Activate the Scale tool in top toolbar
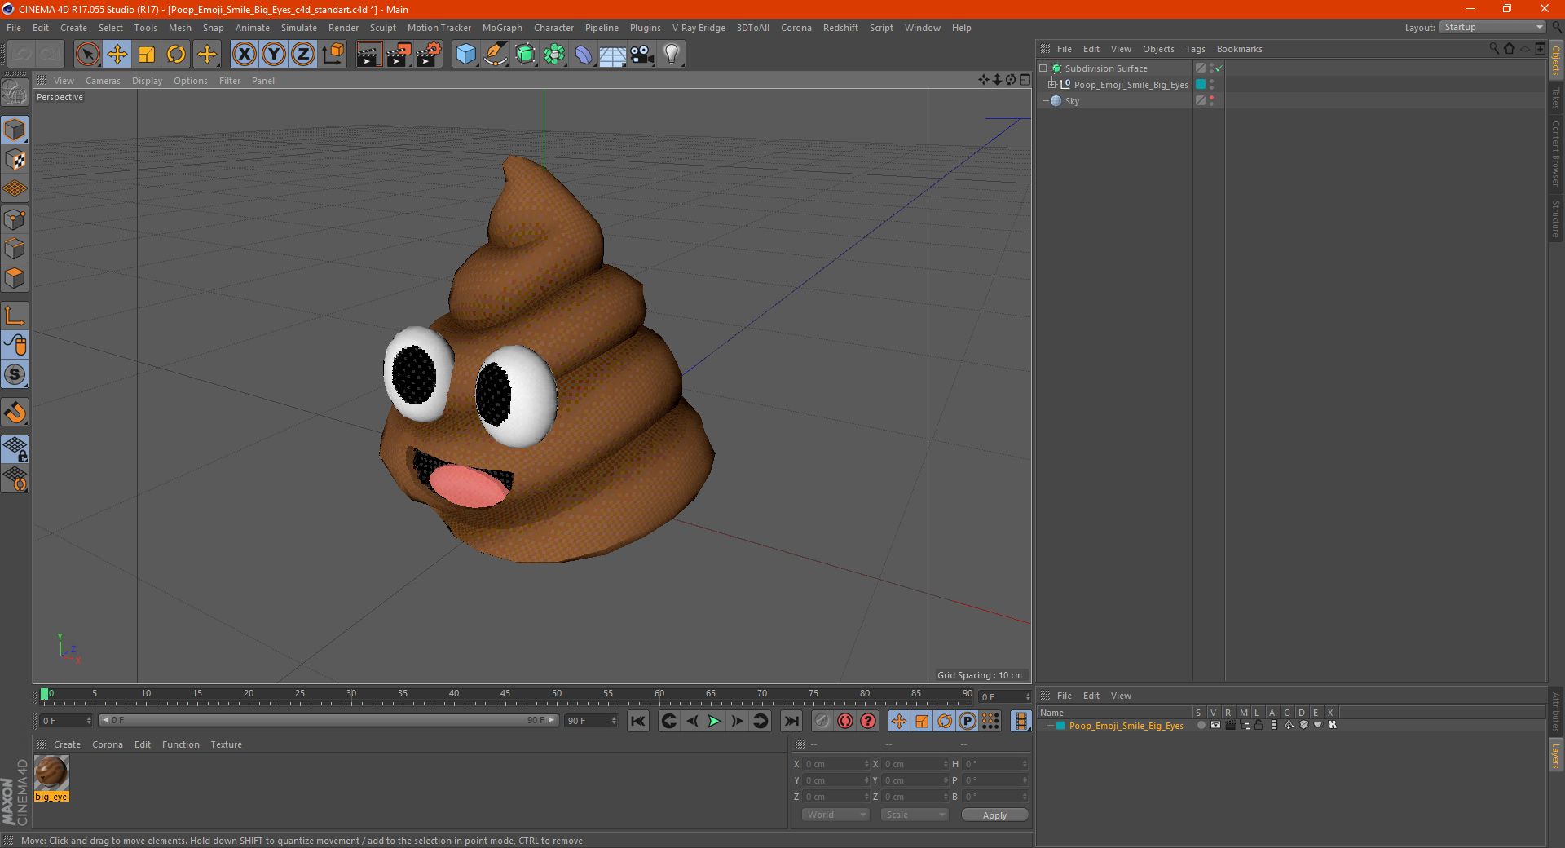Viewport: 1565px width, 848px height. coord(147,55)
